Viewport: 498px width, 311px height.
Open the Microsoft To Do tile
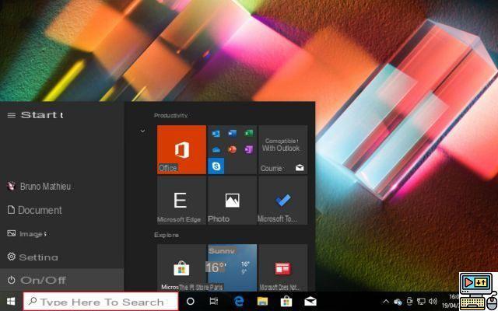click(x=283, y=201)
